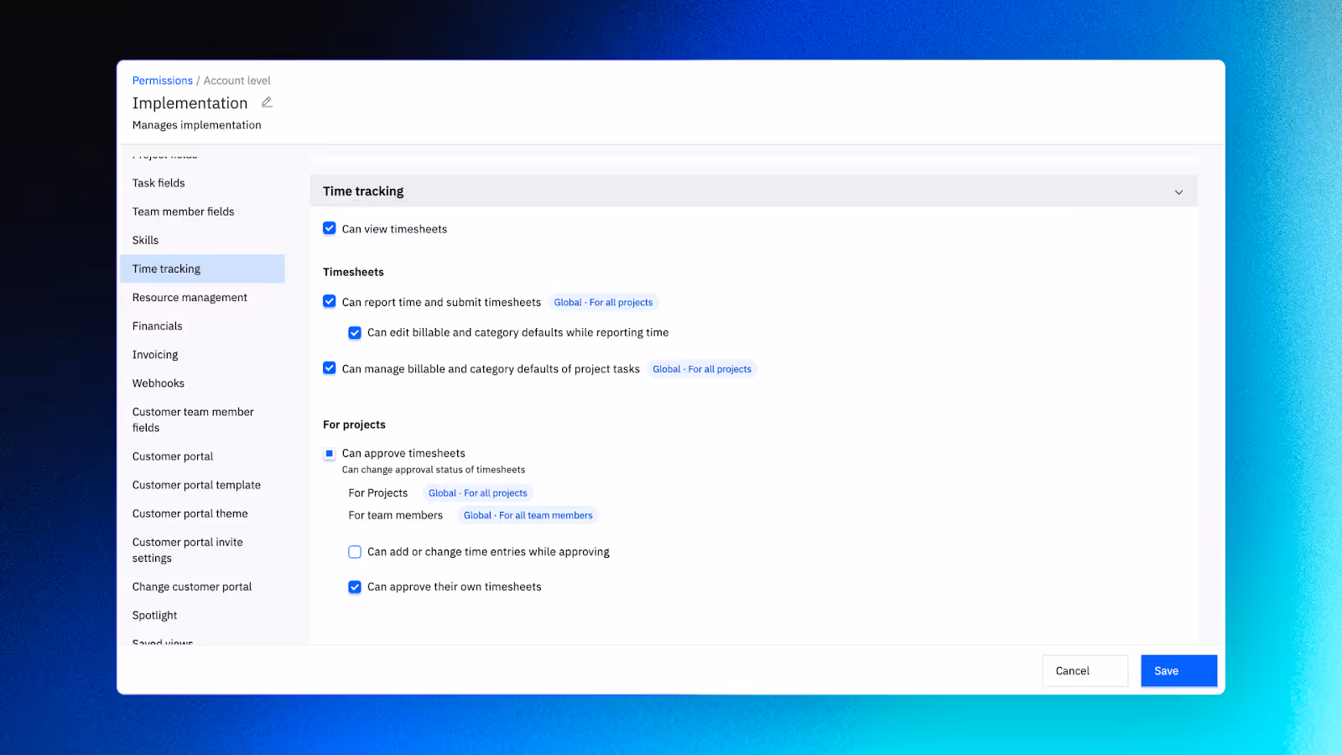Toggle Can edit billable and category defaults while reporting
This screenshot has width=1342, height=755.
[355, 332]
